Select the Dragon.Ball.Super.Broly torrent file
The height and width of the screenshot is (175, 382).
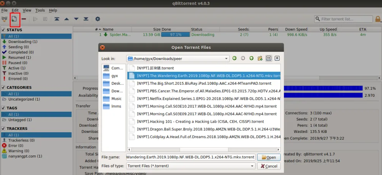(204, 129)
